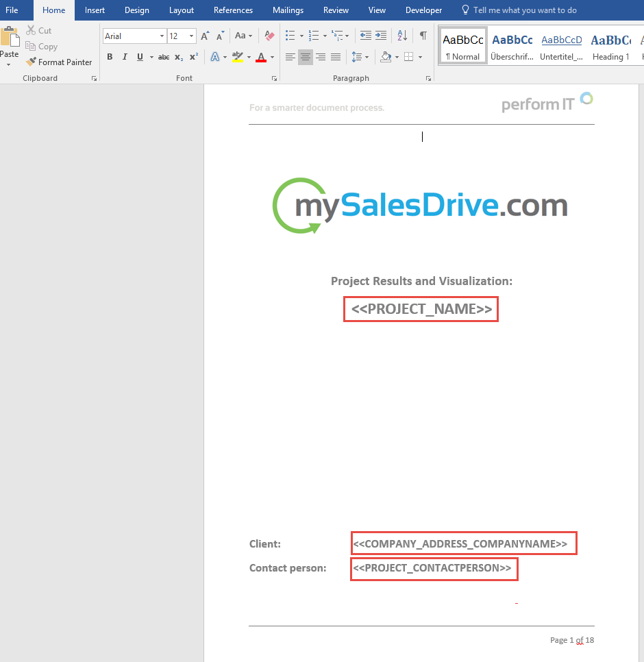Clear all formatting with eraser icon
The image size is (644, 662).
tap(269, 36)
